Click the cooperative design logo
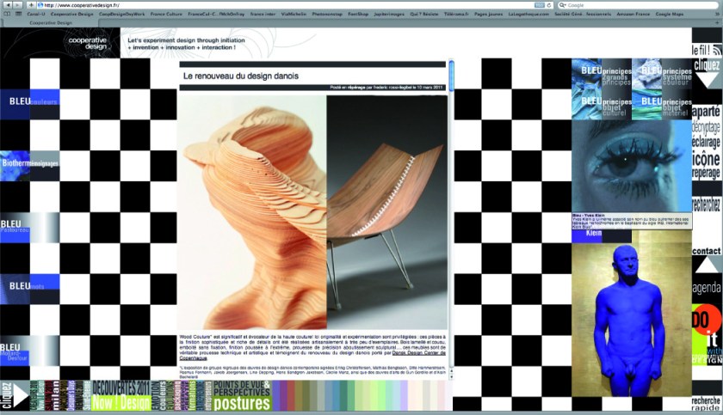The width and height of the screenshot is (723, 415). point(88,43)
